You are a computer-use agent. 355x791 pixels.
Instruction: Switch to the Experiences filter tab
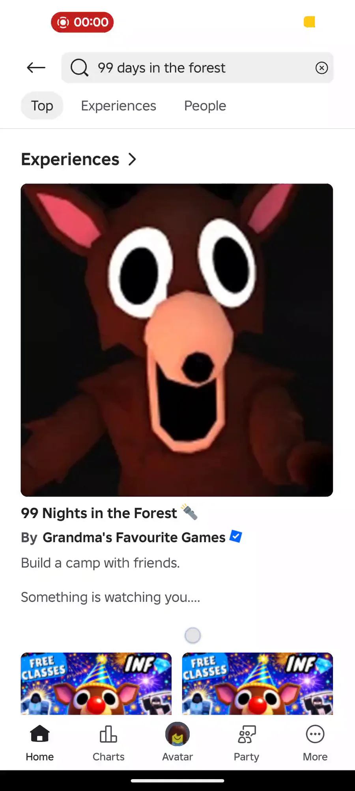point(119,106)
